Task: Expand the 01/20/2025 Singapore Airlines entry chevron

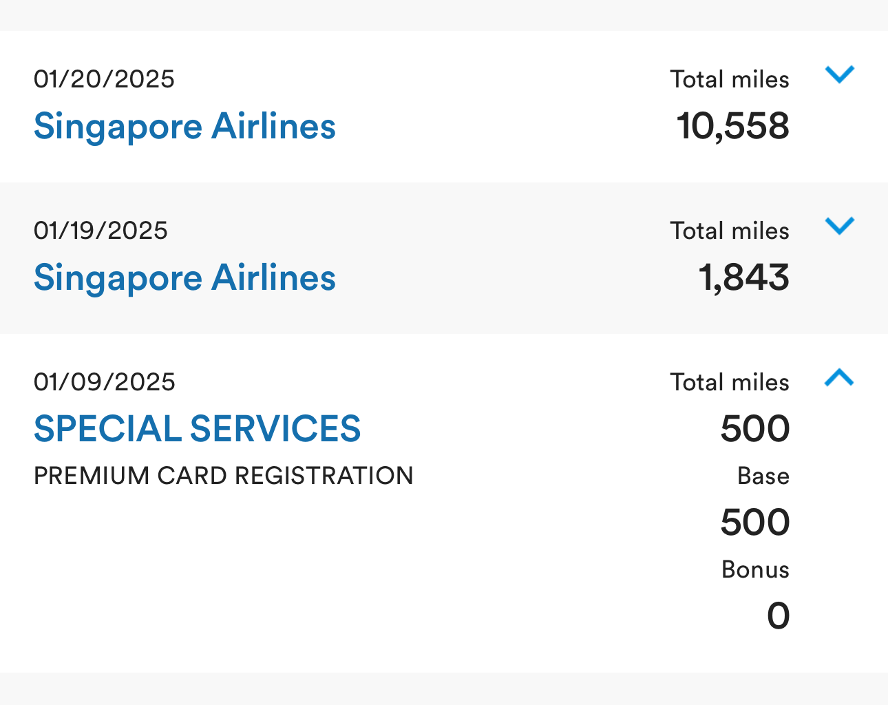Action: tap(839, 74)
